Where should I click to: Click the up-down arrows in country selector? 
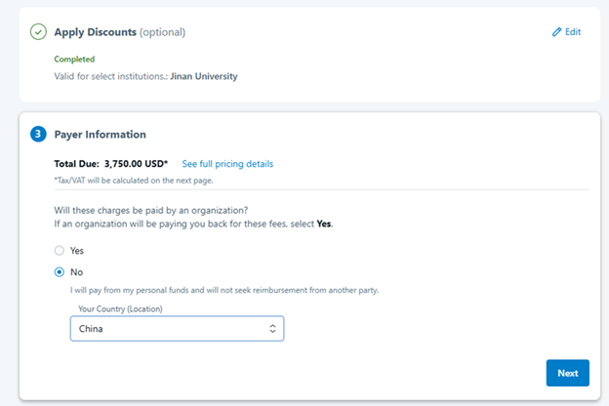(x=272, y=329)
